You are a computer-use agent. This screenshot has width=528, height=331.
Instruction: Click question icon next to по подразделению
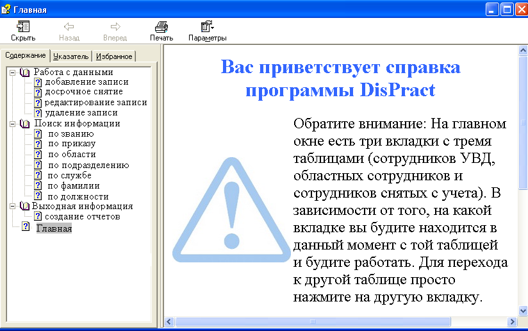[38, 165]
